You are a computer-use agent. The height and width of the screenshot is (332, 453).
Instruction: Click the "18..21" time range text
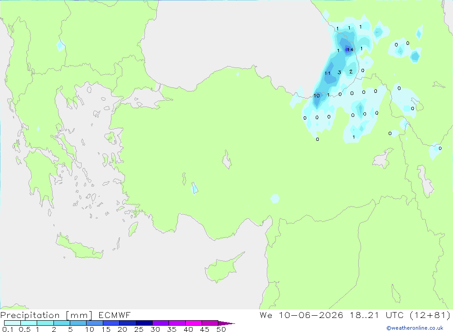(364, 315)
